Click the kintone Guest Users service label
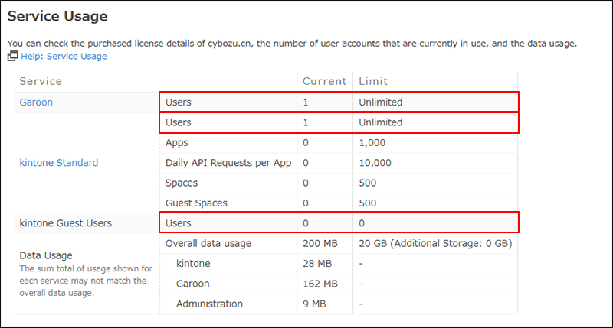This screenshot has height=328, width=613. point(65,223)
